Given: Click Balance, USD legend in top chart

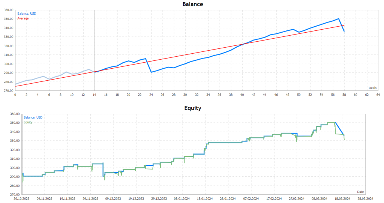Looking at the screenshot, I should 27,14.
